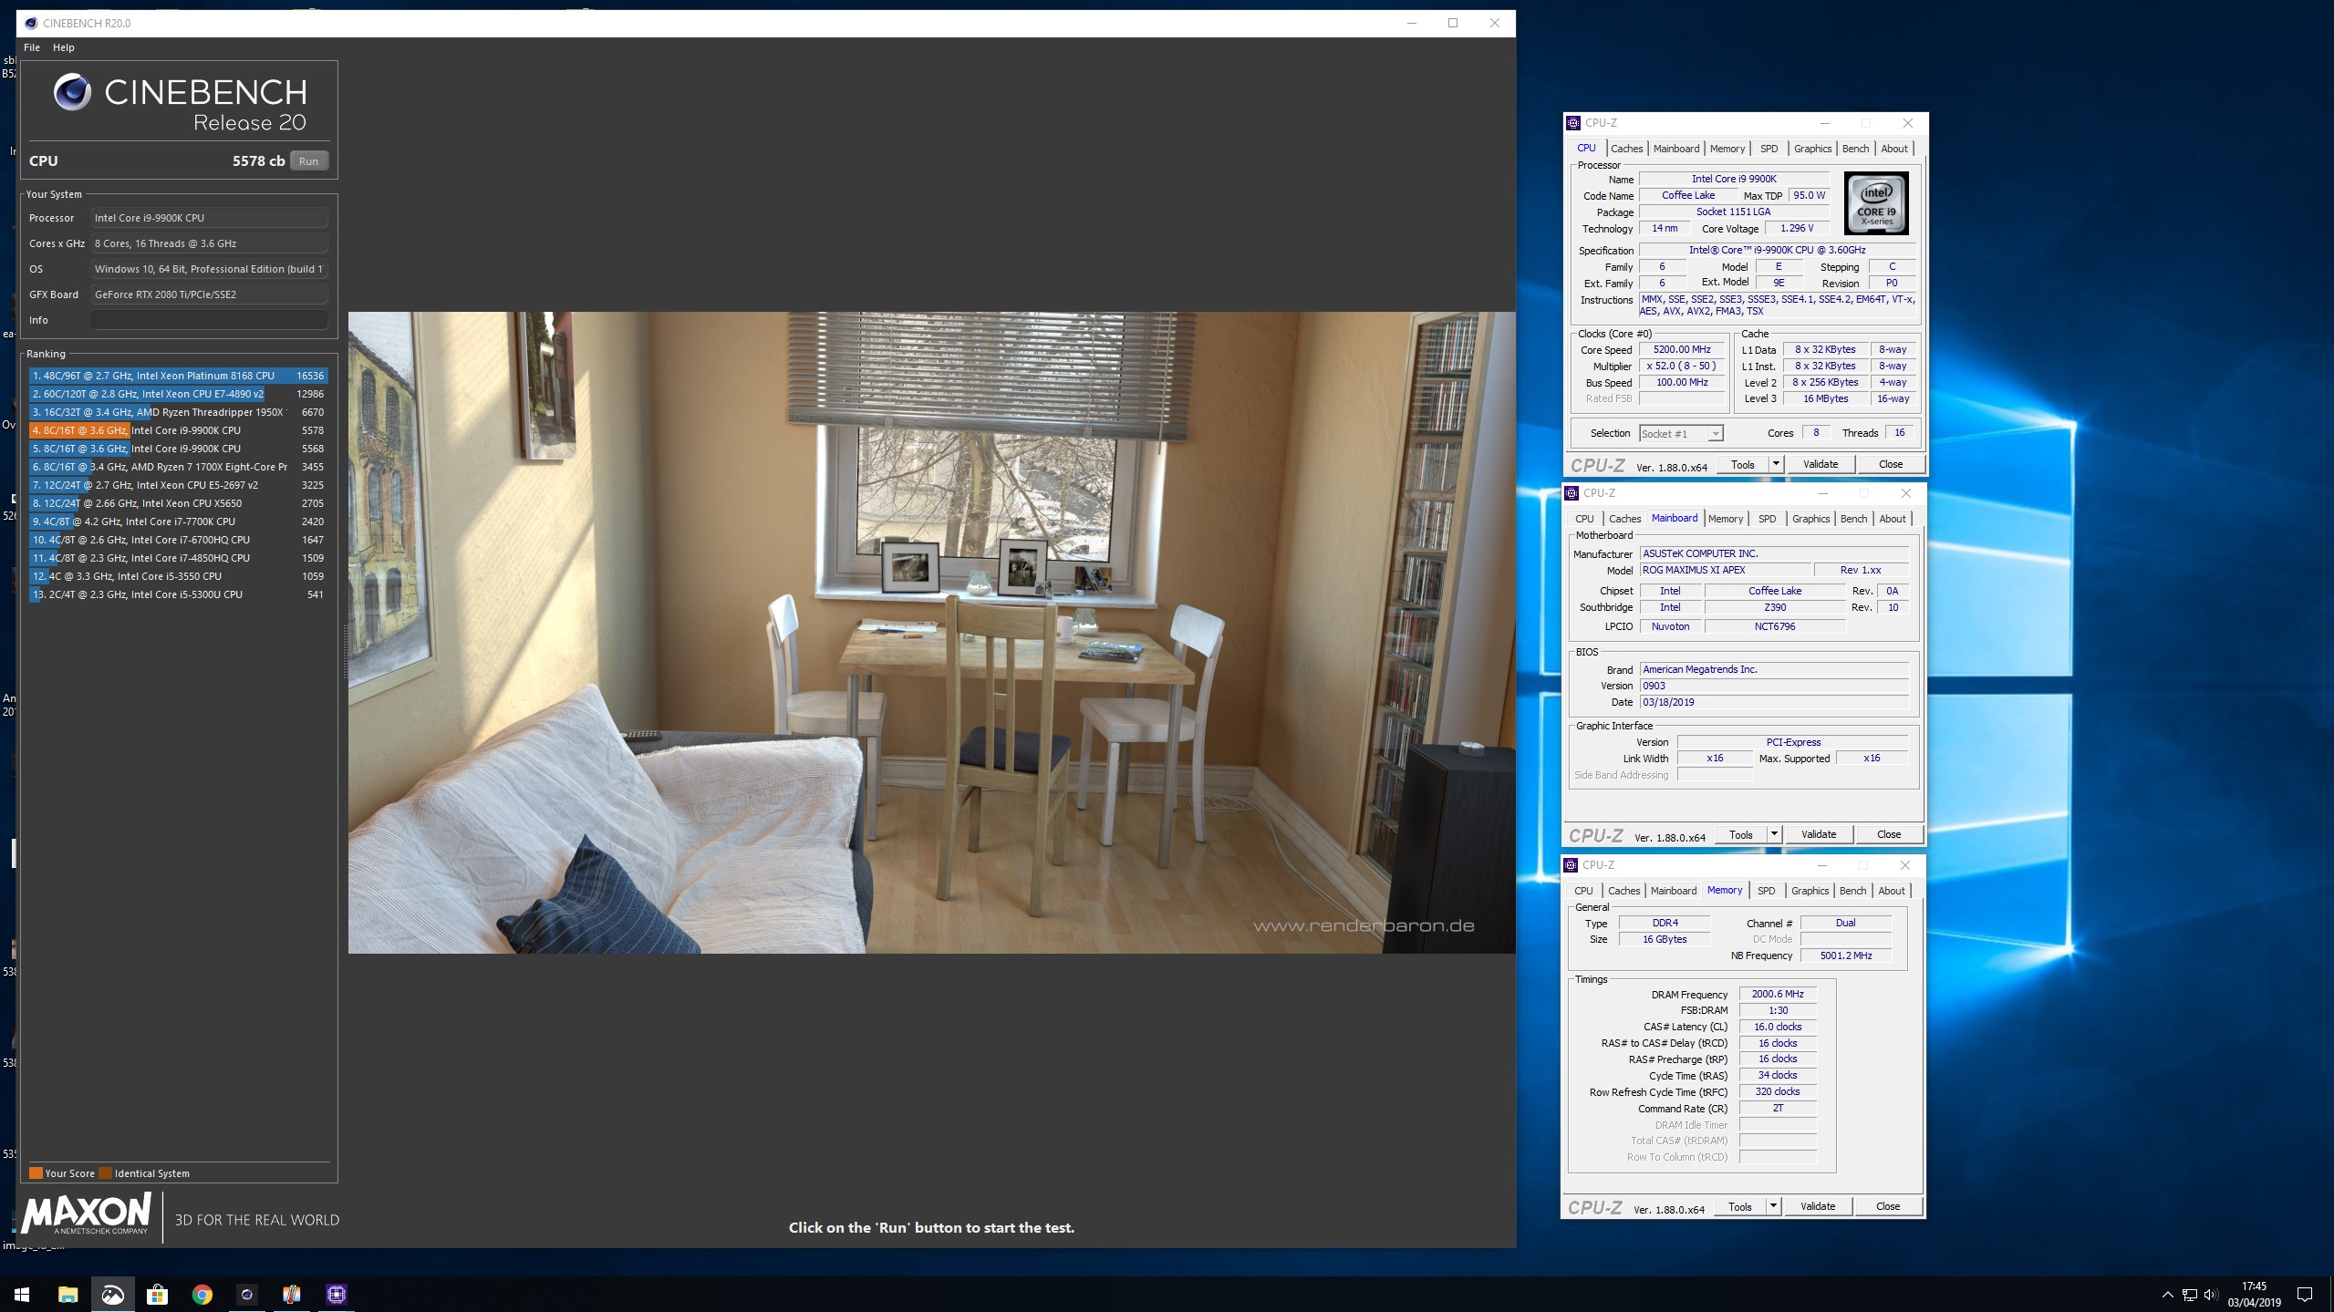Click the photo viewer taskbar icon
This screenshot has height=1312, width=2334.
tap(112, 1294)
